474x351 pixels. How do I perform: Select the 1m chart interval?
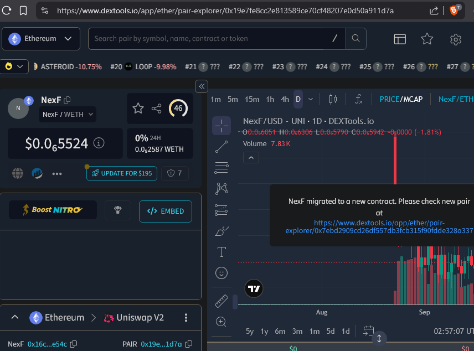tap(215, 100)
